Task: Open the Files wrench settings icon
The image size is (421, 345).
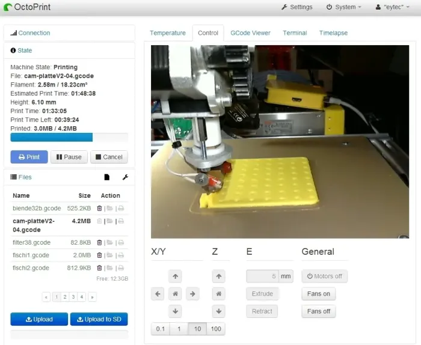Action: (x=125, y=177)
